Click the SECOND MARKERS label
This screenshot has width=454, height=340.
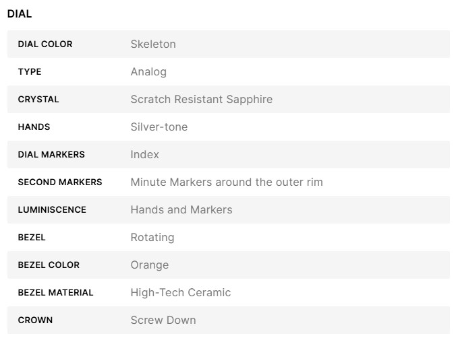[x=60, y=182]
